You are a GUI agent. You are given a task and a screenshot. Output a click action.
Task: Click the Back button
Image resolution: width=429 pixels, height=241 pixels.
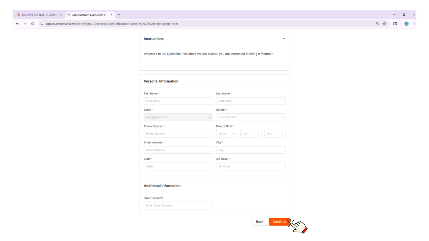259,222
